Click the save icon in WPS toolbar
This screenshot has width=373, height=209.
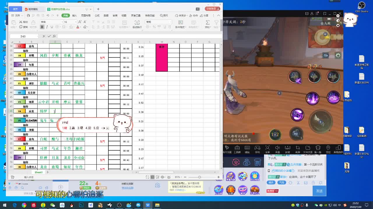pos(29,15)
